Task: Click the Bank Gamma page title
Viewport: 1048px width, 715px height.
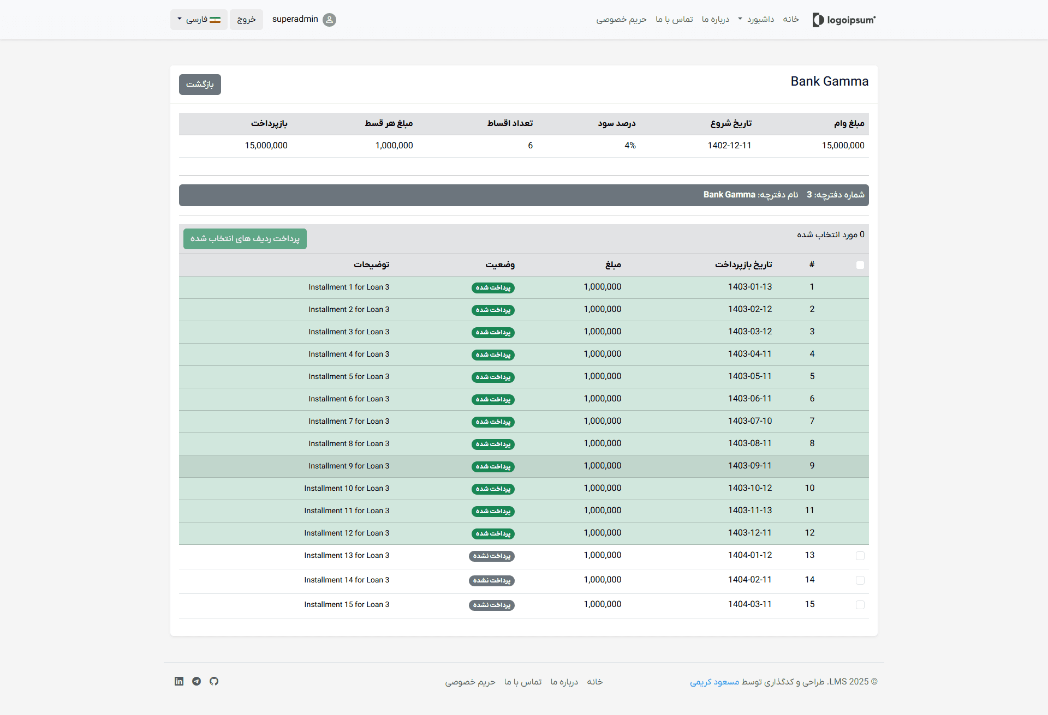Action: (830, 81)
